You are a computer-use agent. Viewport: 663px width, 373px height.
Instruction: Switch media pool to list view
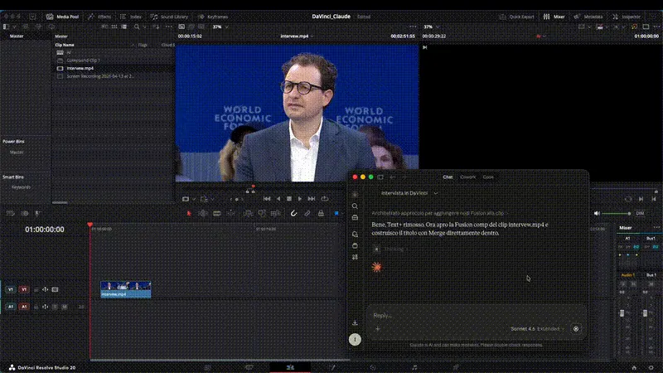(123, 27)
